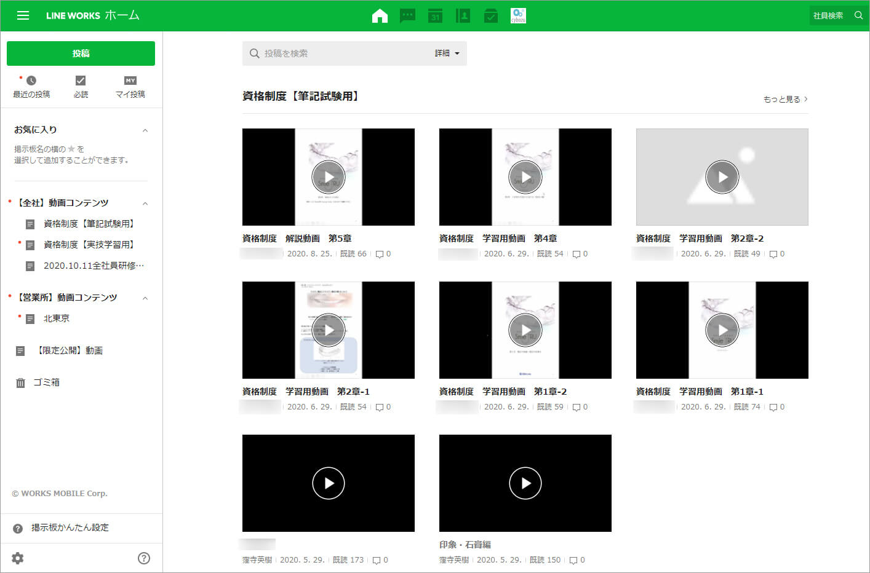Screen dimensions: 870x573
Task: Collapse the お気に入り favorites section
Action: (145, 130)
